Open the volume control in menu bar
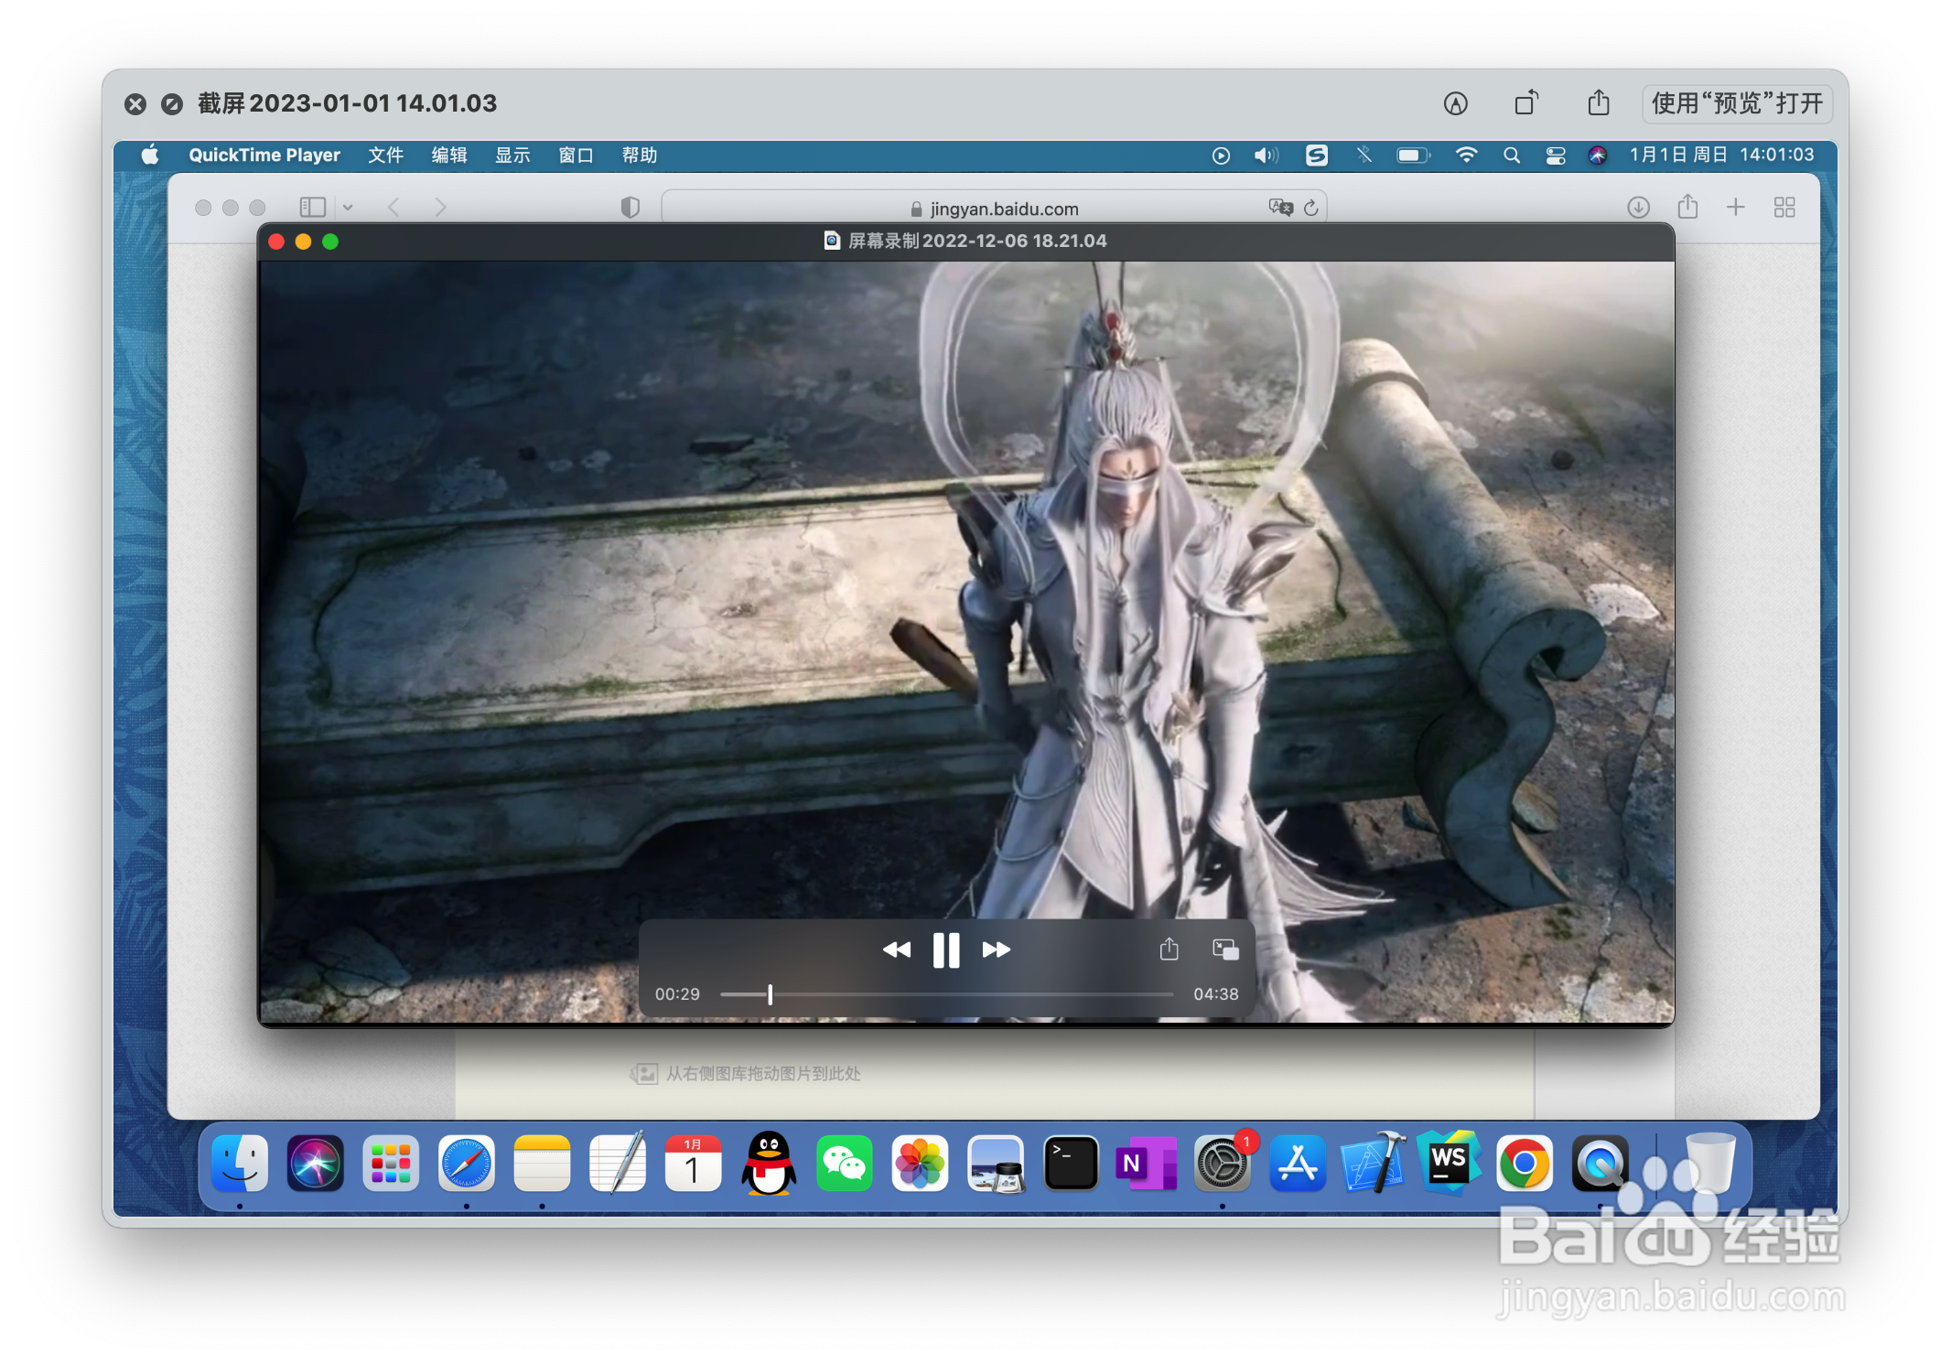The image size is (1951, 1363). (x=1267, y=156)
